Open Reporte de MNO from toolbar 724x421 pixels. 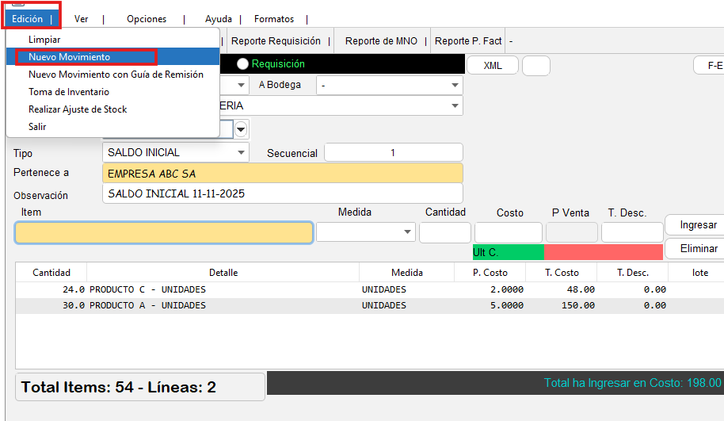[x=381, y=41]
